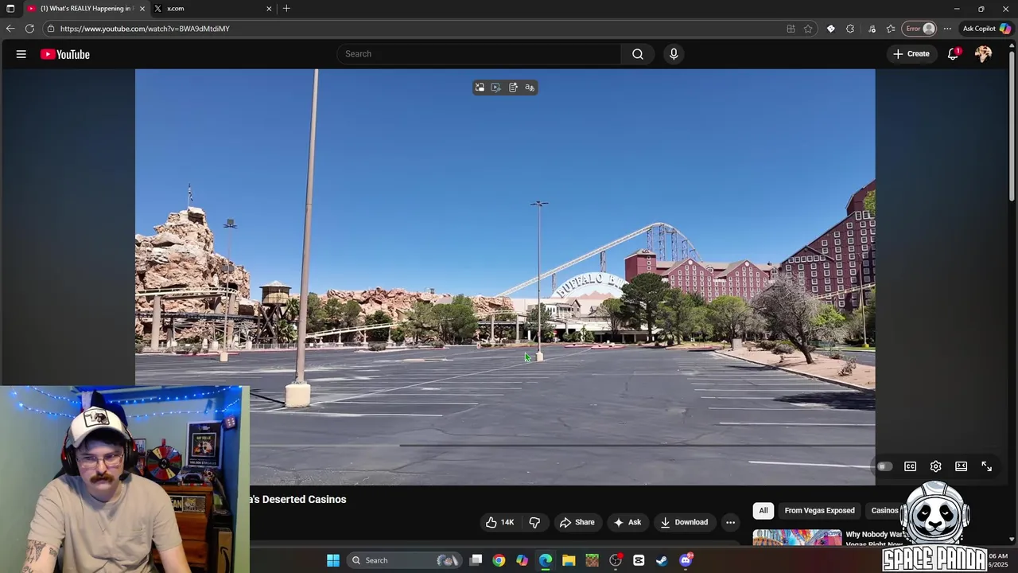Image resolution: width=1018 pixels, height=573 pixels.
Task: Click the add app icon in address bar
Action: [791, 29]
